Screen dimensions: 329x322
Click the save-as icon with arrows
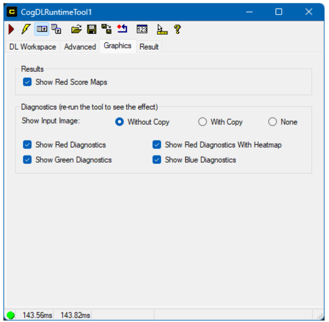(107, 29)
